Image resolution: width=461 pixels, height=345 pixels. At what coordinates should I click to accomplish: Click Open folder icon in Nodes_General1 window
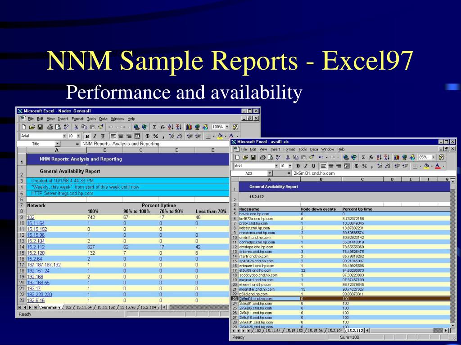(x=32, y=127)
